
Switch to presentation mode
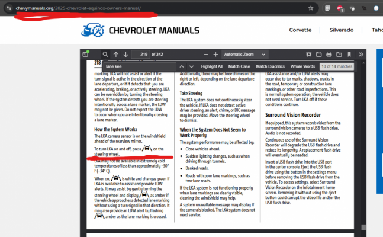click(x=309, y=55)
